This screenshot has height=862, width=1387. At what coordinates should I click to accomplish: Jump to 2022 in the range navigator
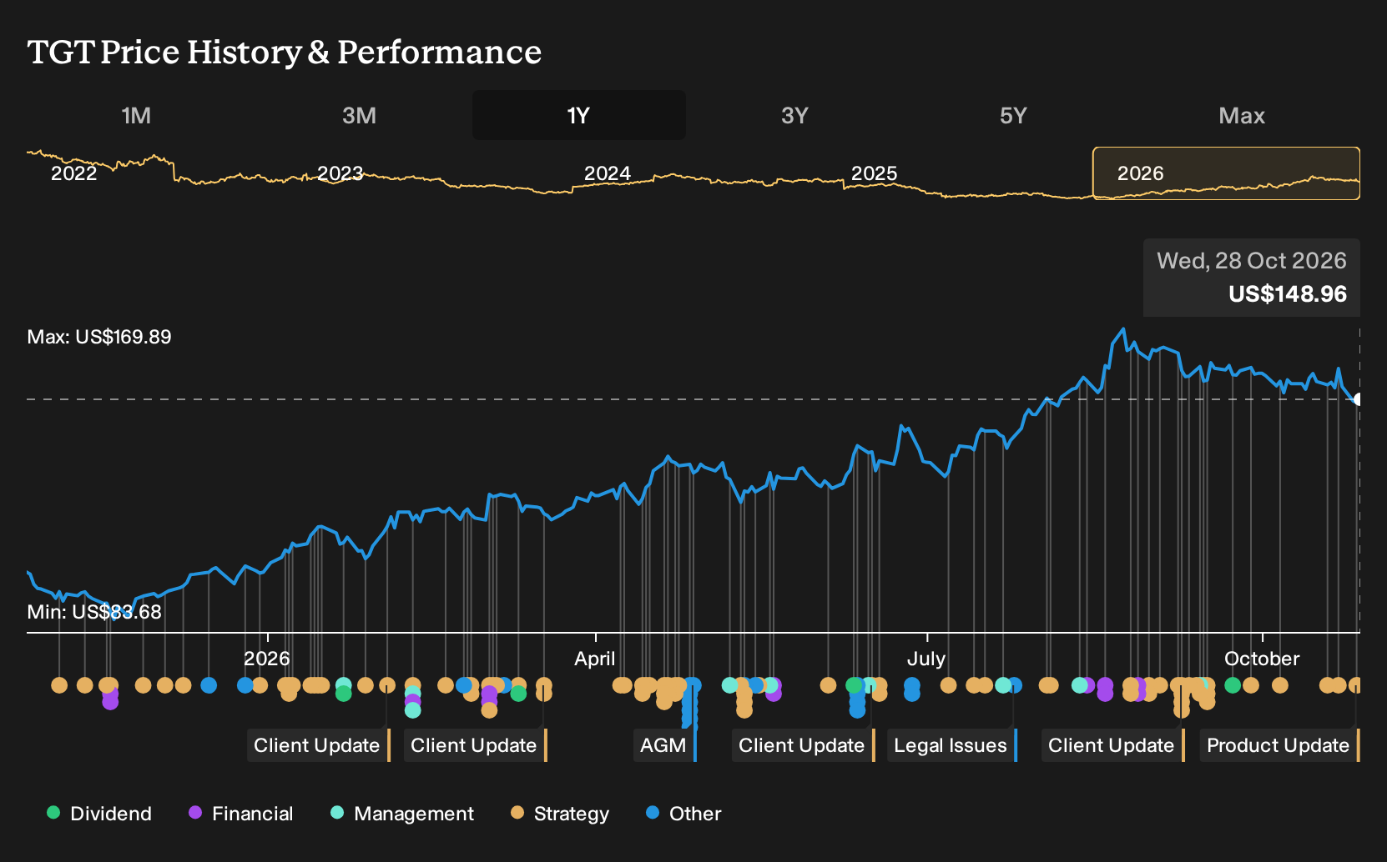pyautogui.click(x=74, y=173)
